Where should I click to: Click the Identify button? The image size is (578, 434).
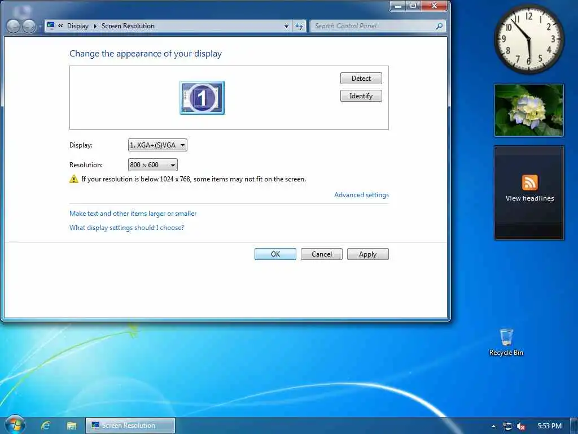(x=361, y=96)
